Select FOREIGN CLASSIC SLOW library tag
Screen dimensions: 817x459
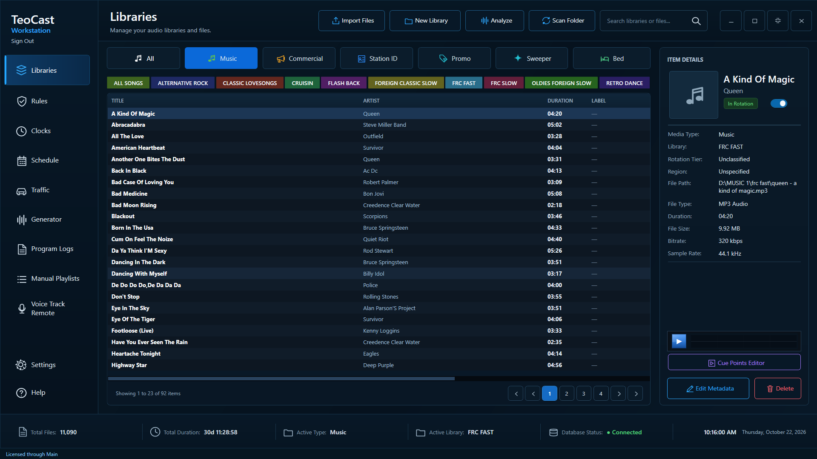tap(406, 83)
